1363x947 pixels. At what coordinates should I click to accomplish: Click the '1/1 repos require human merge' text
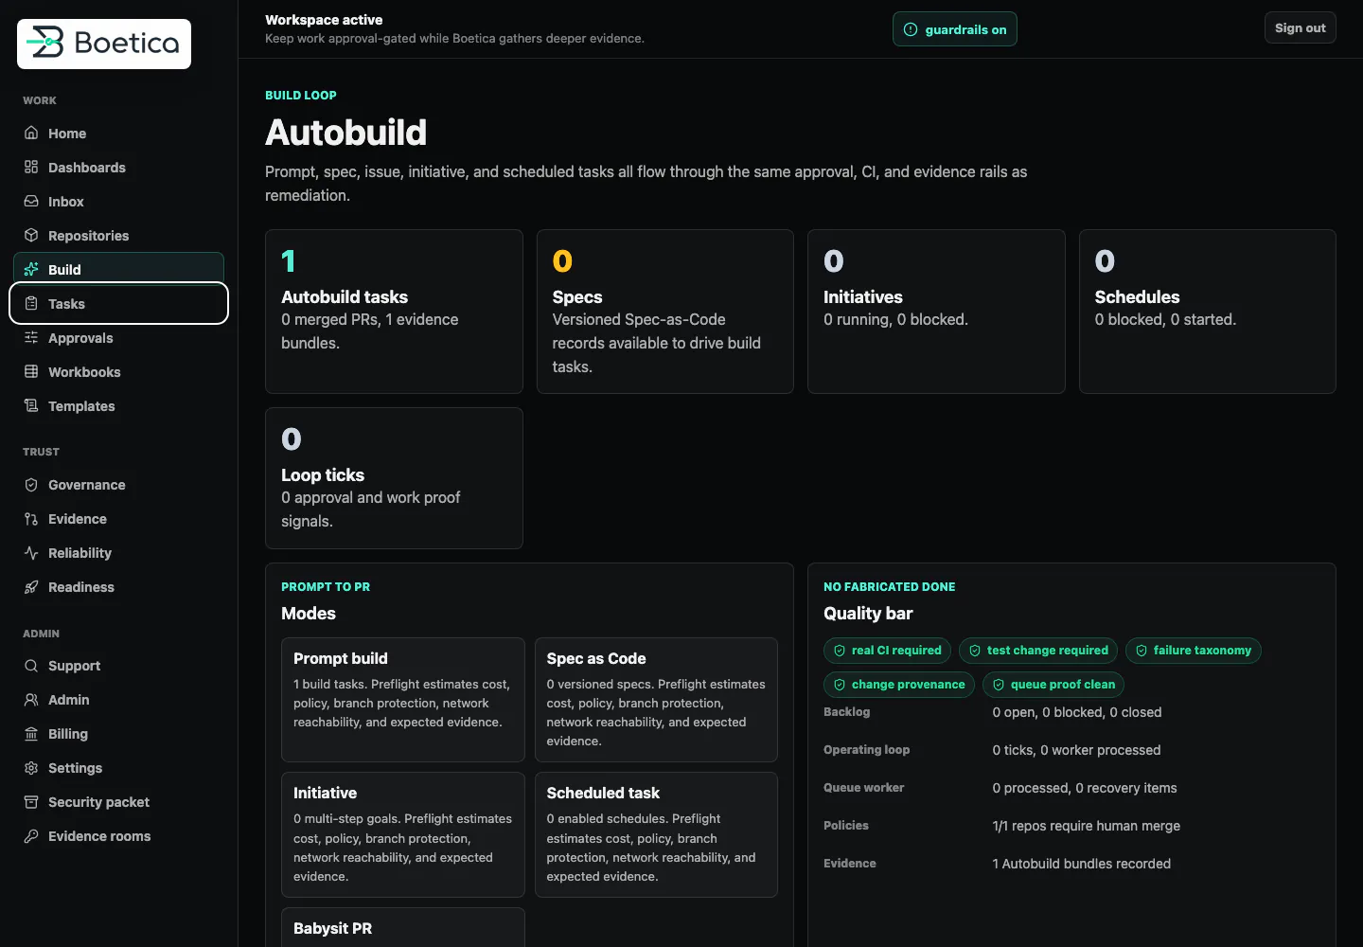tap(1087, 826)
